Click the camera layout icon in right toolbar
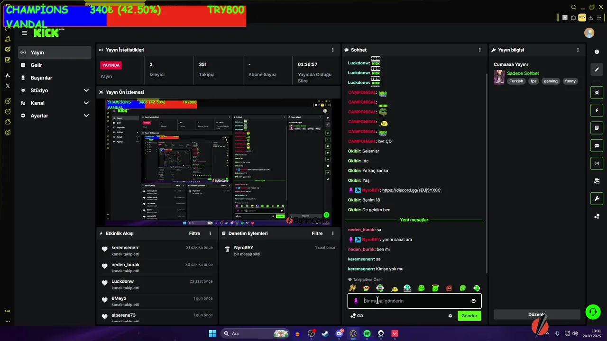Image resolution: width=607 pixels, height=341 pixels. pos(597,181)
